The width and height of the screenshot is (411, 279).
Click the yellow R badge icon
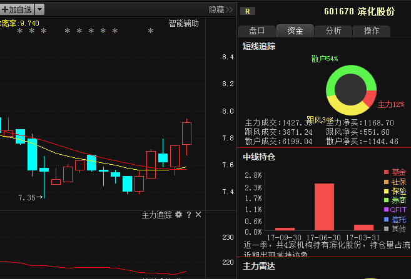[248, 11]
